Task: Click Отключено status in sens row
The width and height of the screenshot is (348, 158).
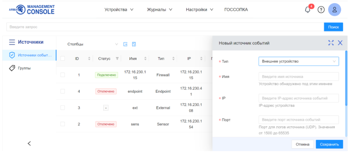Action: click(x=106, y=124)
